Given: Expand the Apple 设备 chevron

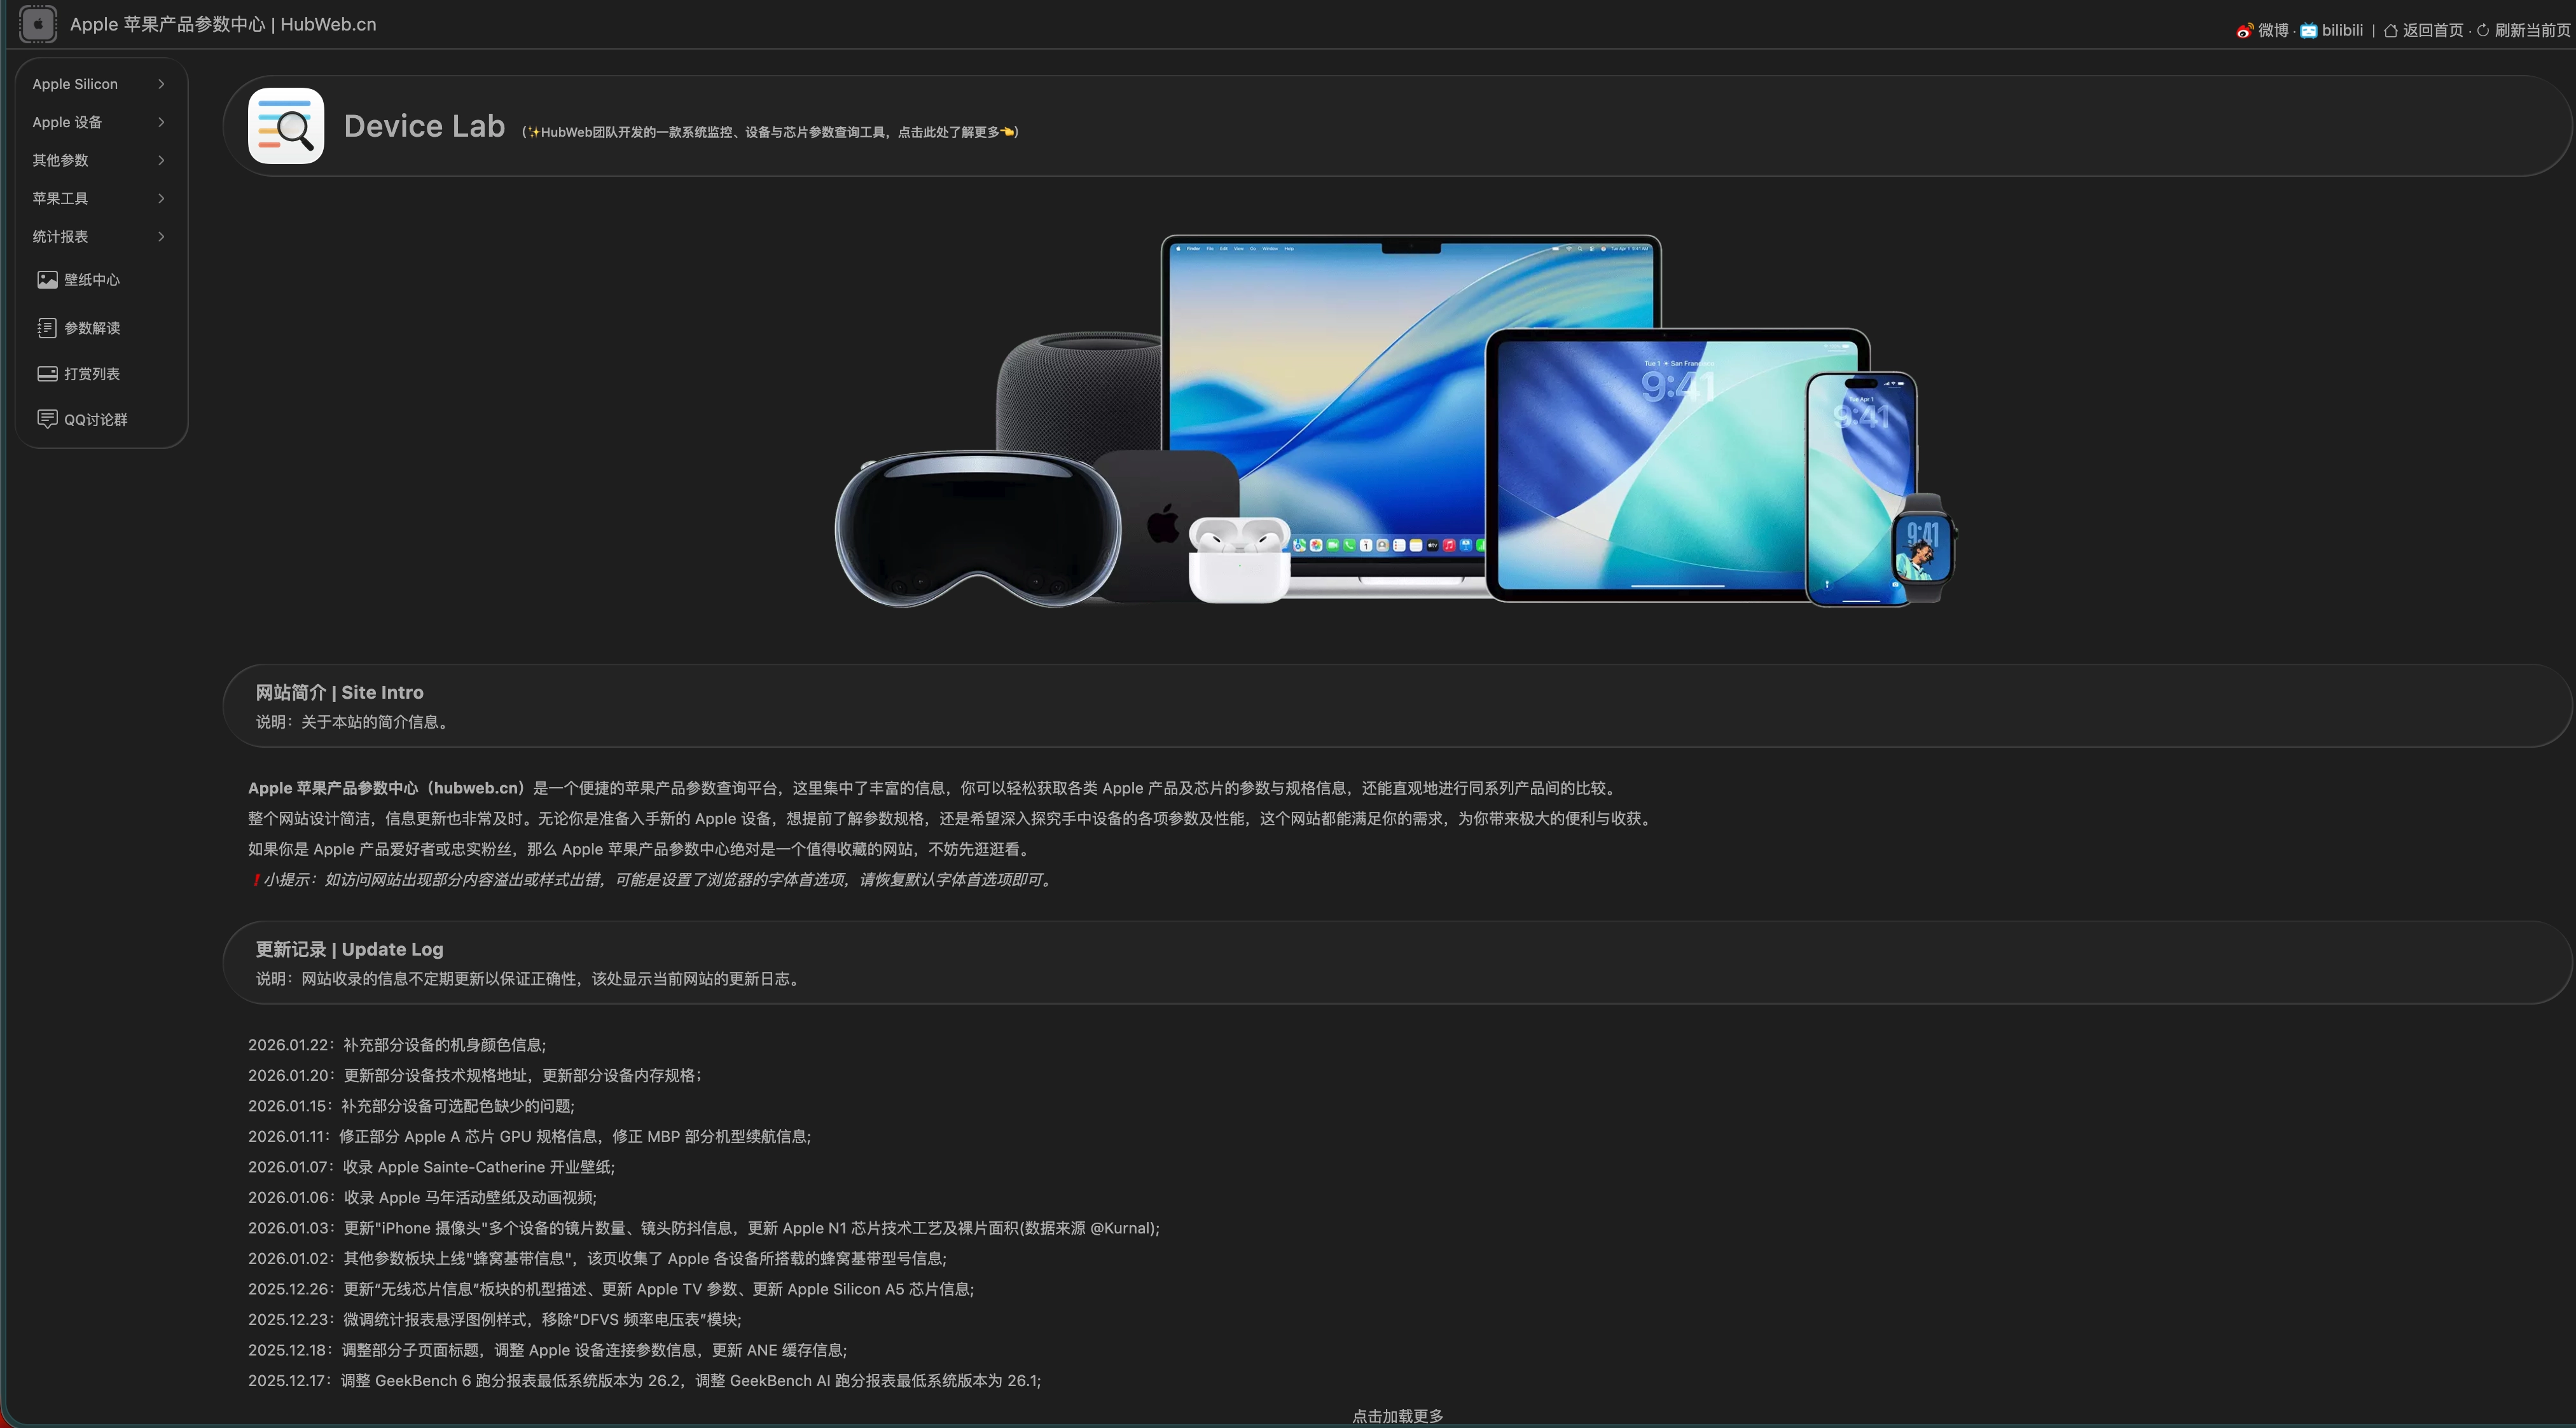Looking at the screenshot, I should point(161,122).
